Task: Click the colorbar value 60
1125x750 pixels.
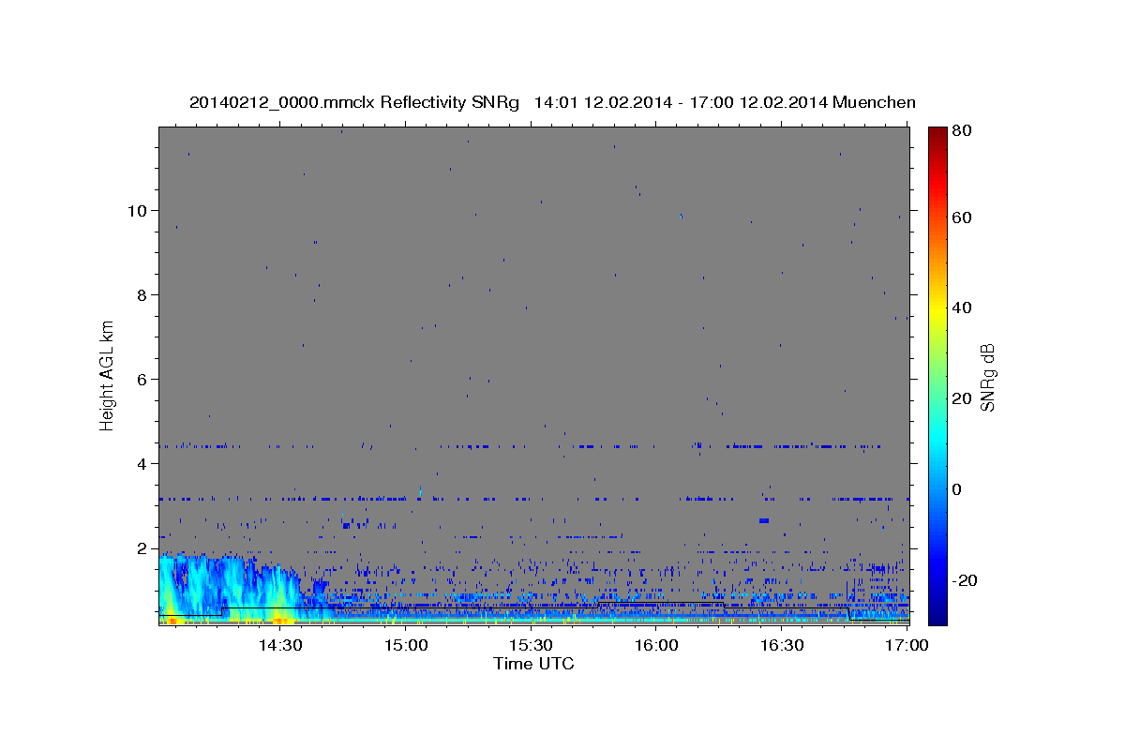Action: [961, 217]
